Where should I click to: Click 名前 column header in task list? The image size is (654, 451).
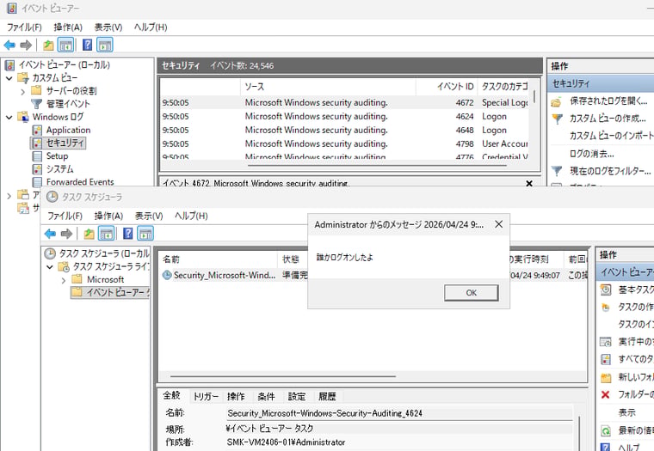219,259
